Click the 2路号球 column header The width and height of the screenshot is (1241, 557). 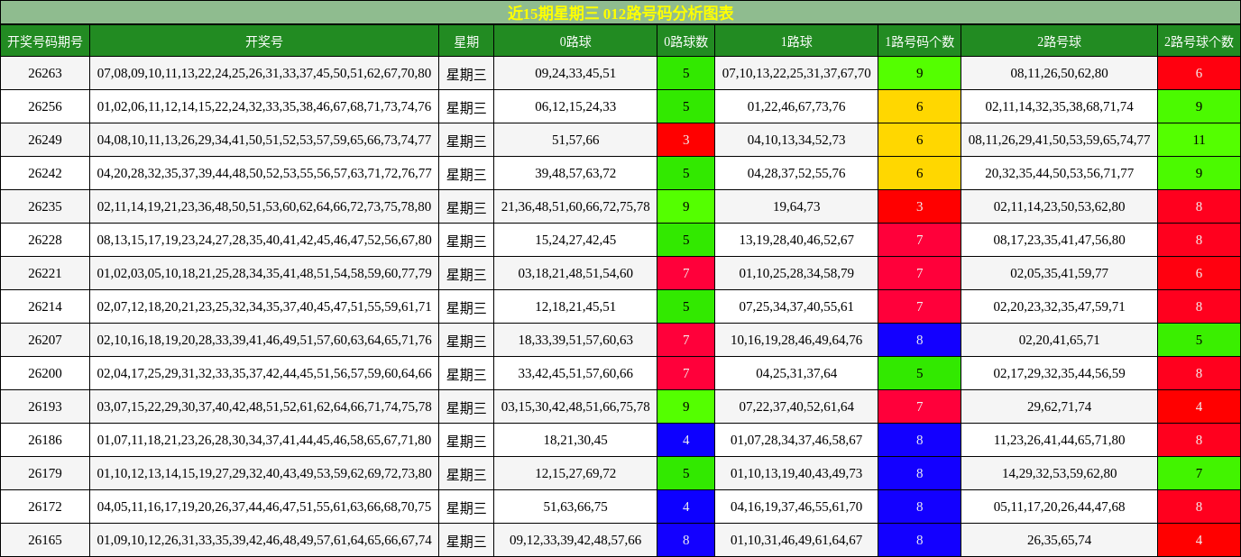coord(1059,41)
